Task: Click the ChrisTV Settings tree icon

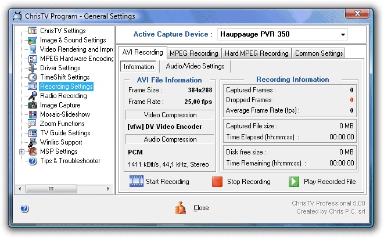Action: pos(33,31)
